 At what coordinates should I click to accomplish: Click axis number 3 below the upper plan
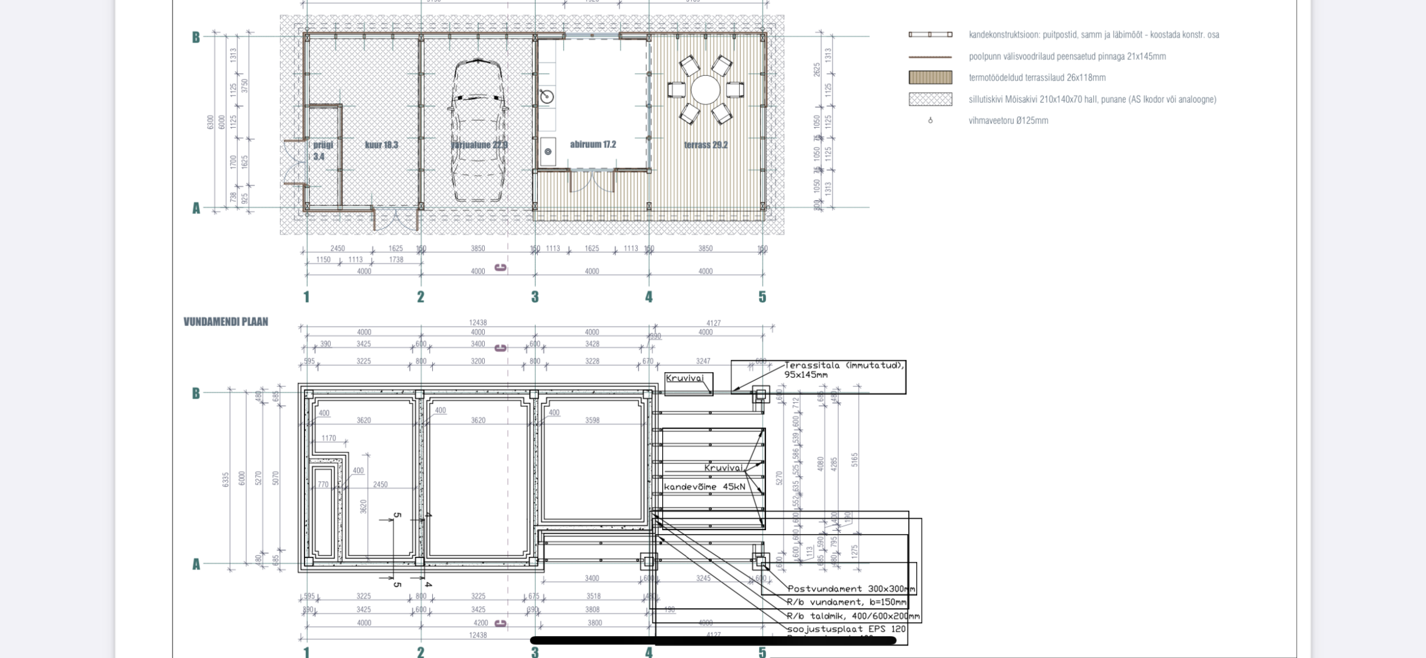click(x=534, y=297)
